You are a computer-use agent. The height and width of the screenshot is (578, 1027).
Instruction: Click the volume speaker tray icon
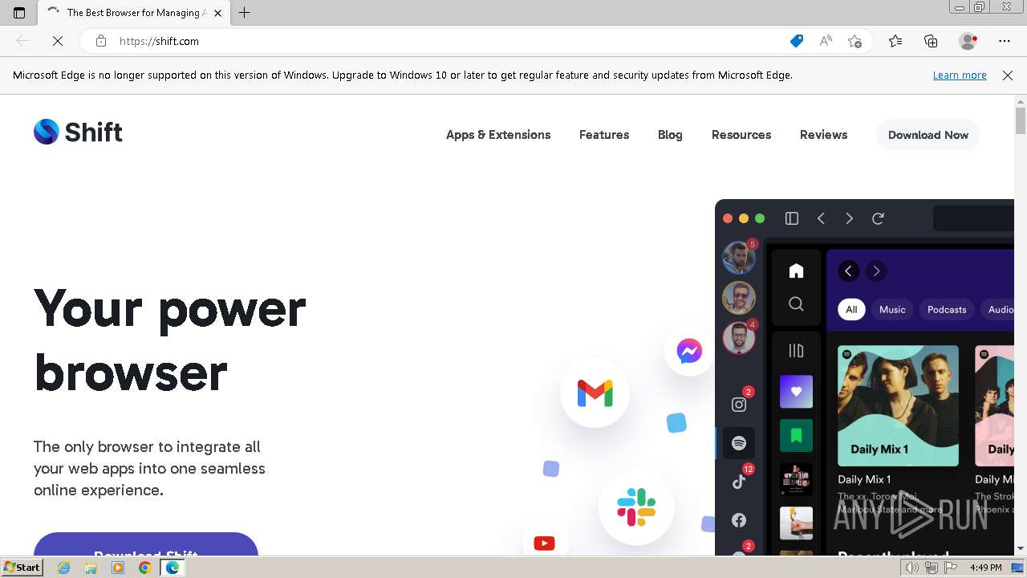912,568
